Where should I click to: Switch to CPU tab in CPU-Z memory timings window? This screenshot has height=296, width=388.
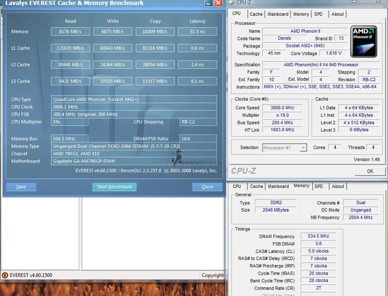click(x=237, y=186)
